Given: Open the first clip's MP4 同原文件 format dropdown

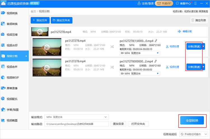Looking at the screenshot, I should 140,53.
